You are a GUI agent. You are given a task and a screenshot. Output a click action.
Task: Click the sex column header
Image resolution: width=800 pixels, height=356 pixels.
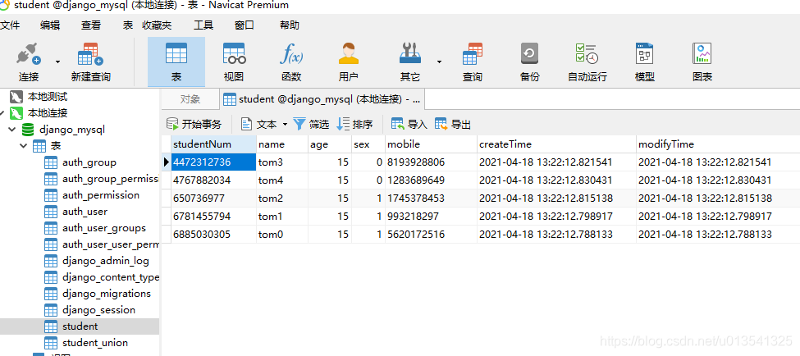coord(368,144)
